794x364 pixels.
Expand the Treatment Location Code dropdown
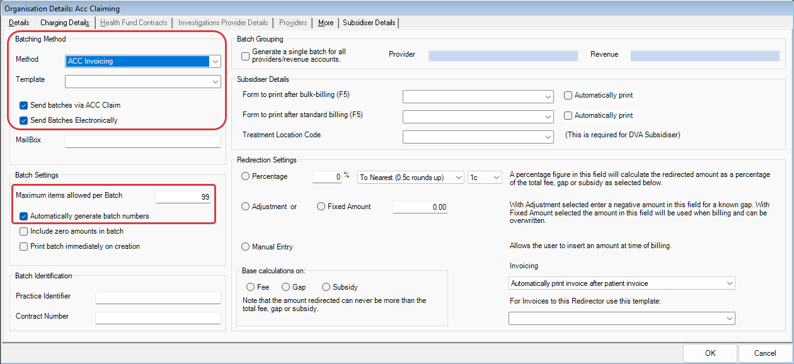(x=478, y=137)
